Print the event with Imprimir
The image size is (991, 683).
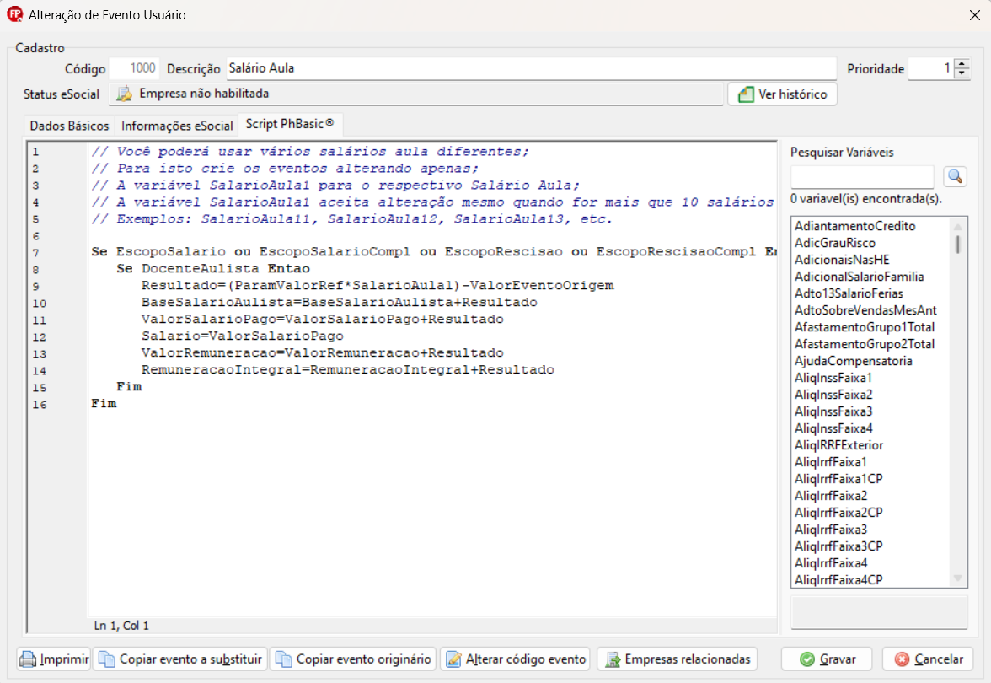[54, 659]
